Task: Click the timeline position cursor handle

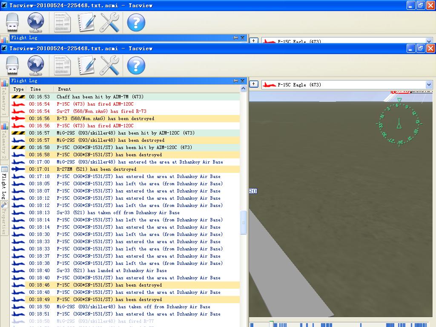Action: (x=271, y=324)
